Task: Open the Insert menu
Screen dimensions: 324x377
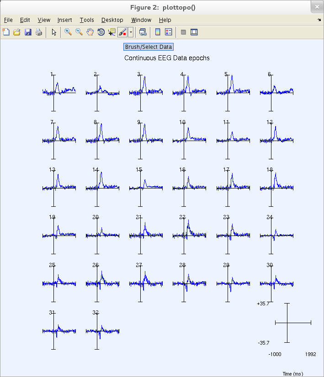Action: (64, 20)
